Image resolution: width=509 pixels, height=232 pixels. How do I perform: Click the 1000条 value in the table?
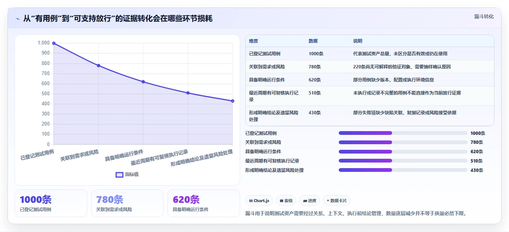[x=316, y=54]
